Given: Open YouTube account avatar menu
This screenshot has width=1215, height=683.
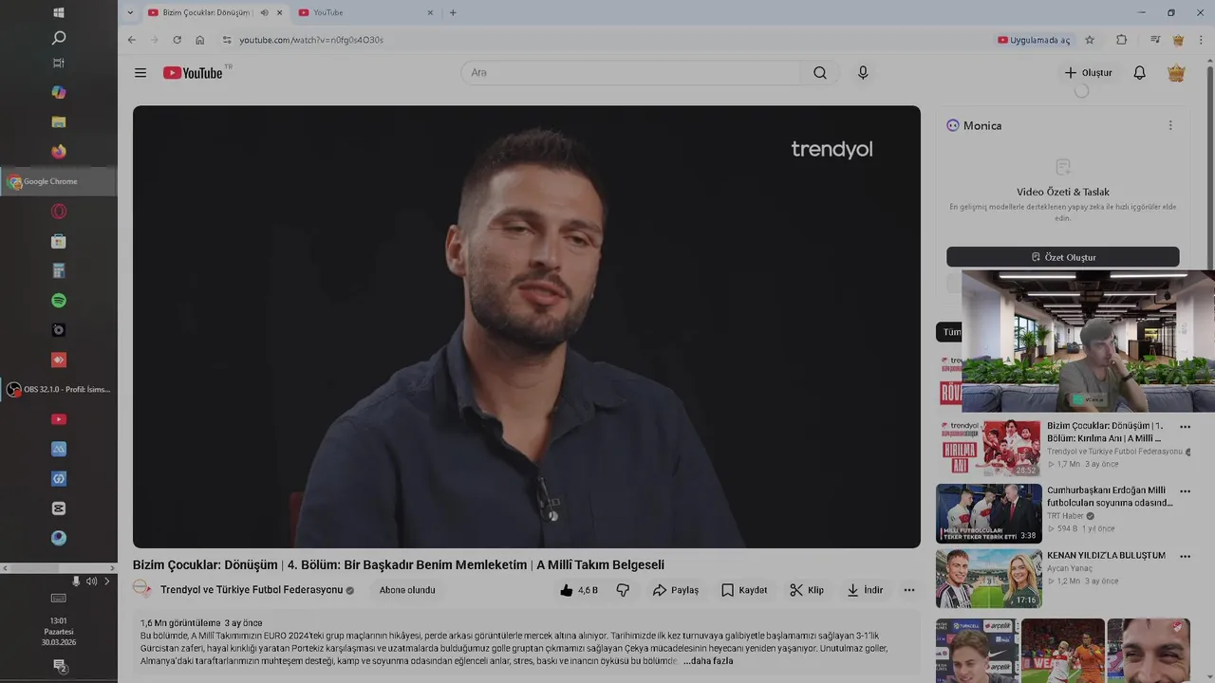Looking at the screenshot, I should coord(1176,73).
